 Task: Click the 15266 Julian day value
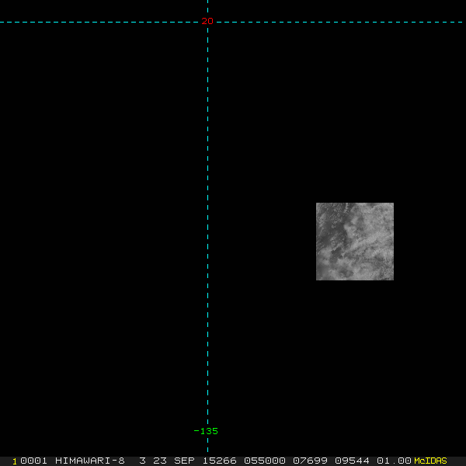tap(220, 461)
